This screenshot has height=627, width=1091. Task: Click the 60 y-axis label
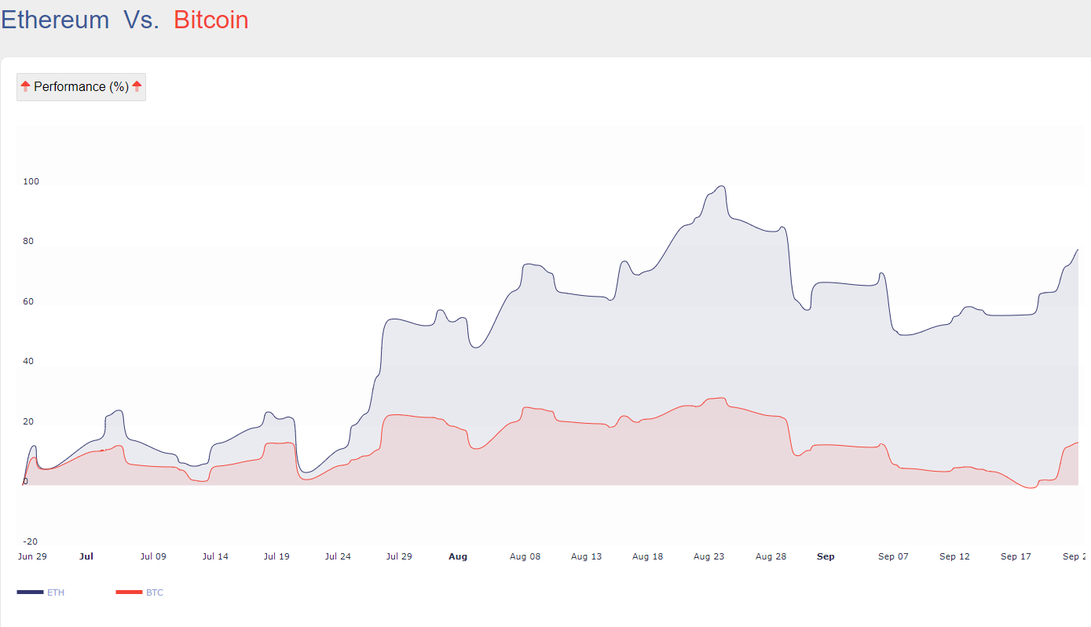click(x=28, y=301)
